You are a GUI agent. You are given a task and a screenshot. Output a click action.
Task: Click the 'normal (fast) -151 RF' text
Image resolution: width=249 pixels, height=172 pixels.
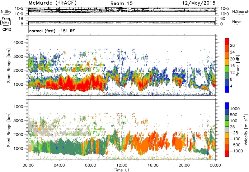52,31
